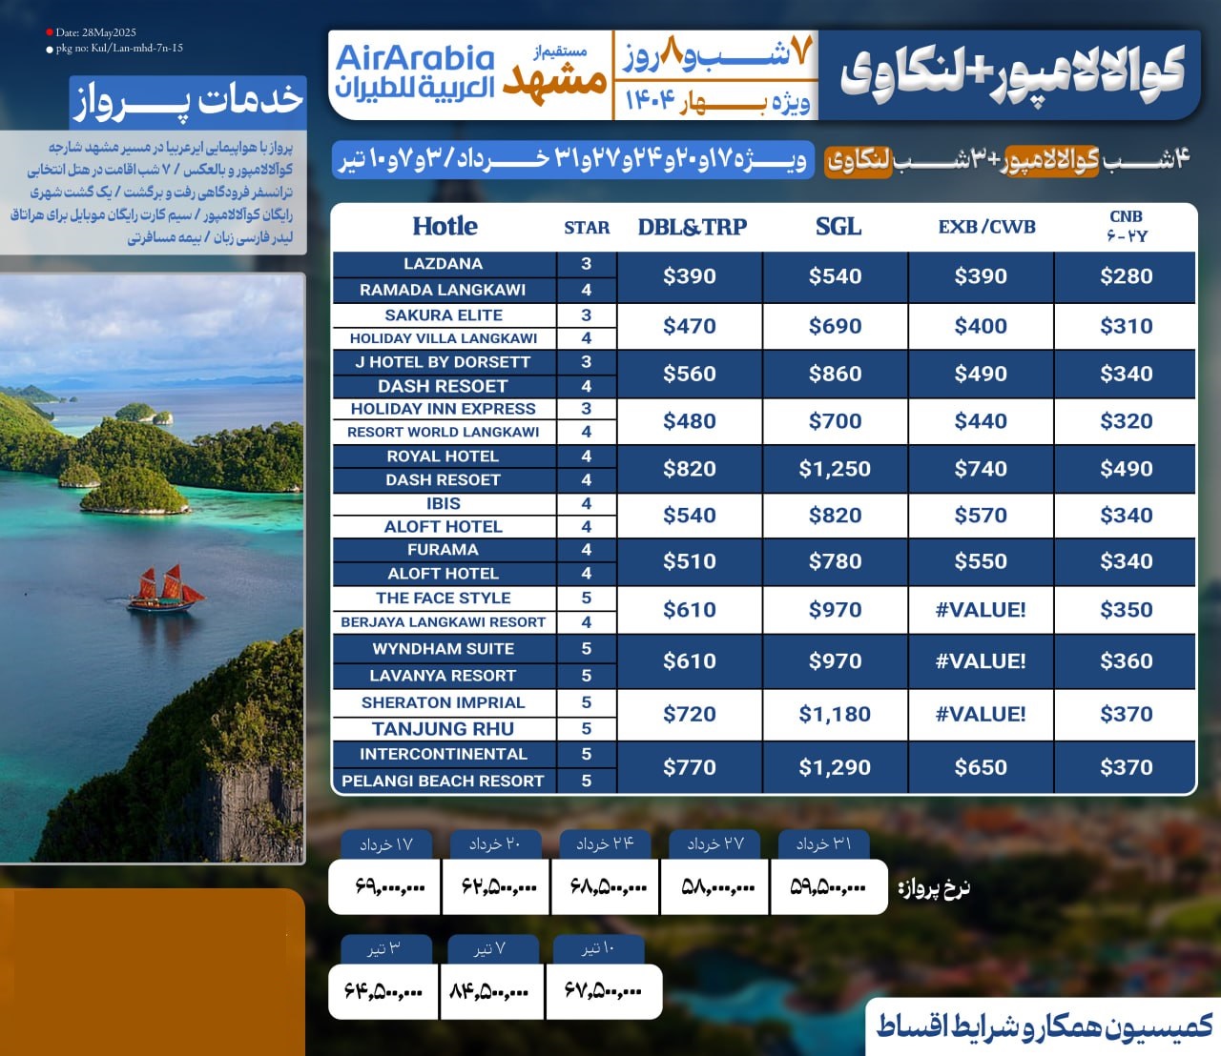Click the 69,000,000 flight price box

[385, 887]
